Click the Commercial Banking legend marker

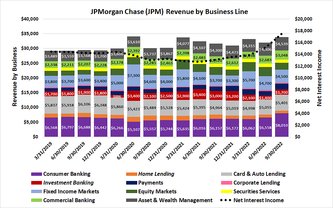pos(37,200)
